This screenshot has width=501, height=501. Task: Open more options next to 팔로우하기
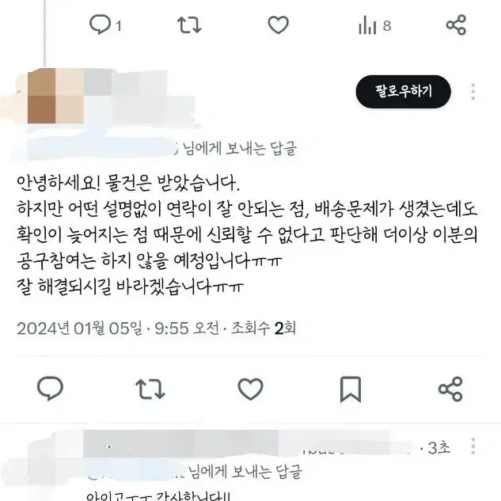[x=473, y=92]
